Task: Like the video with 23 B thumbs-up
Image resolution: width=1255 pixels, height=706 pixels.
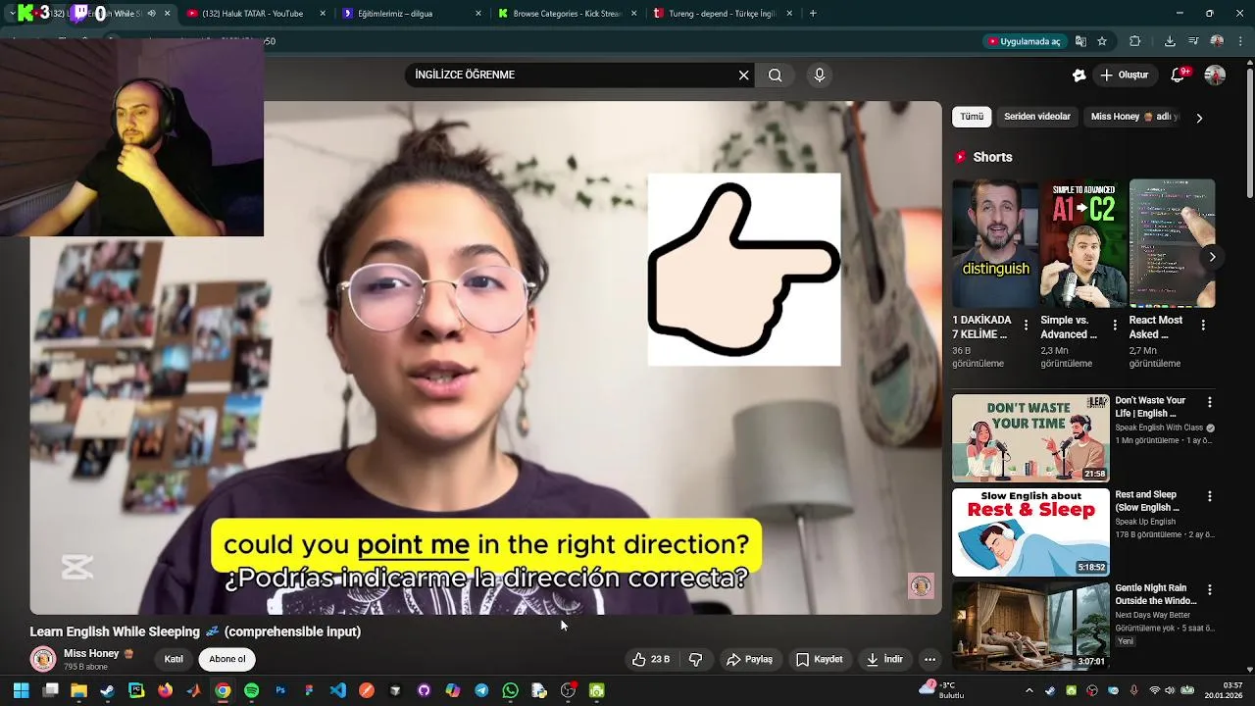Action: click(652, 660)
